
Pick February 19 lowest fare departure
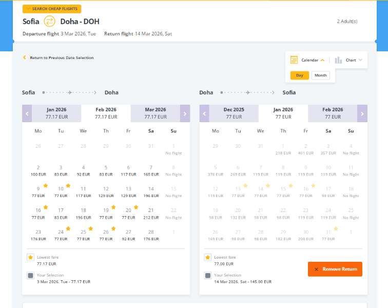pos(106,214)
